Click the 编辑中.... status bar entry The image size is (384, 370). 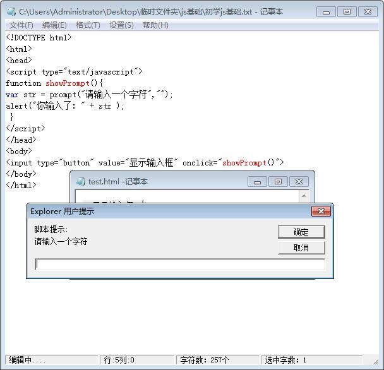click(x=51, y=360)
